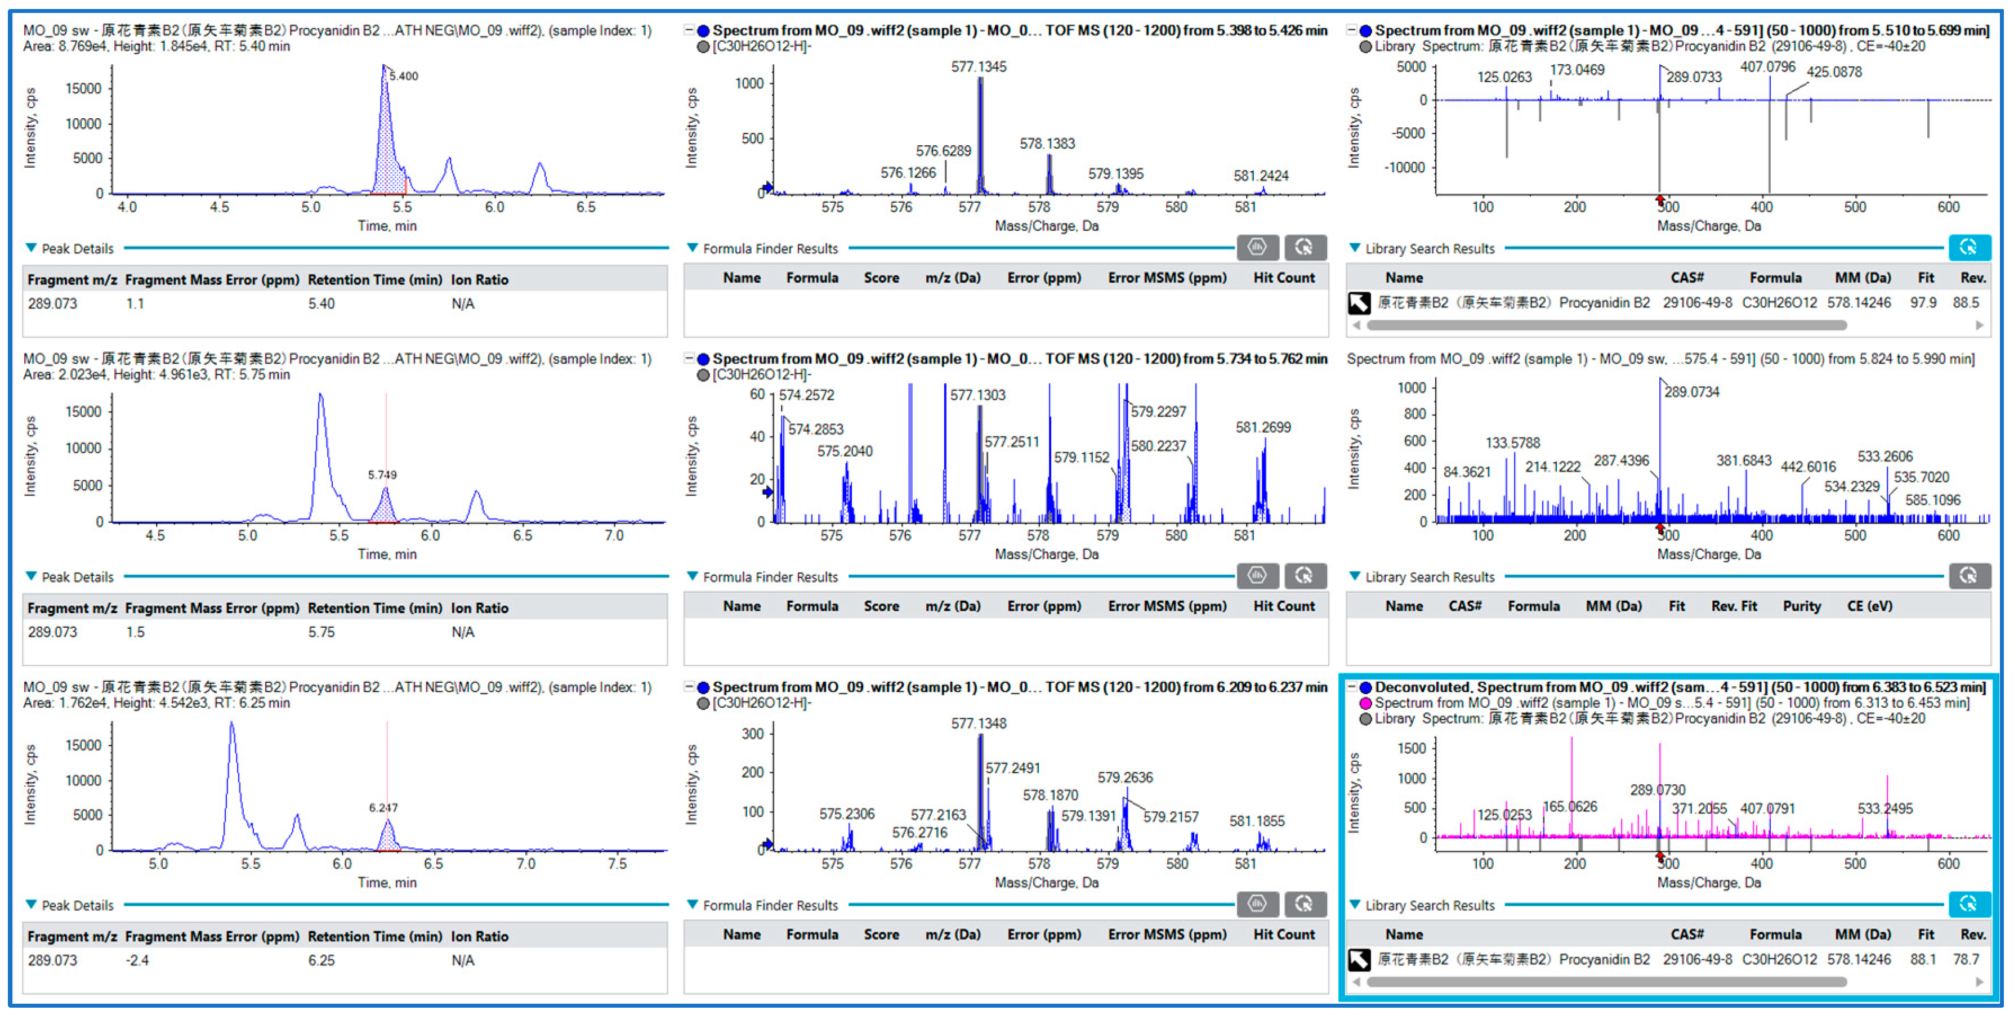
Task: Click hexagon formula finder icon in bottom row
Action: coord(1257,904)
